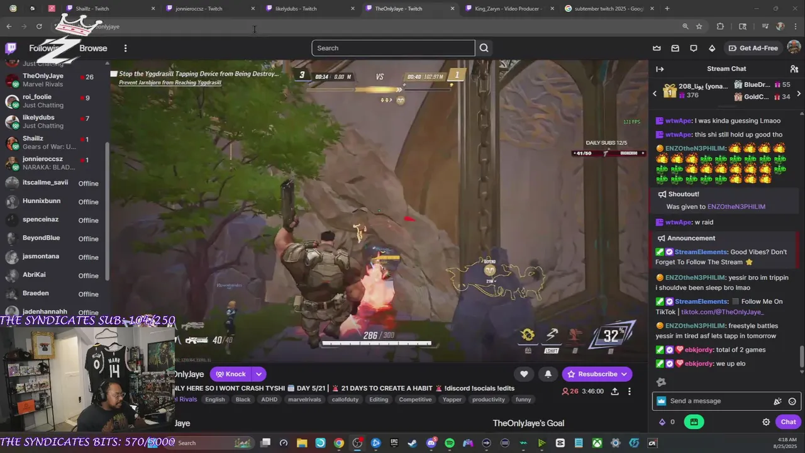This screenshot has width=805, height=453.
Task: Click the green channel points claim button
Action: (694, 422)
